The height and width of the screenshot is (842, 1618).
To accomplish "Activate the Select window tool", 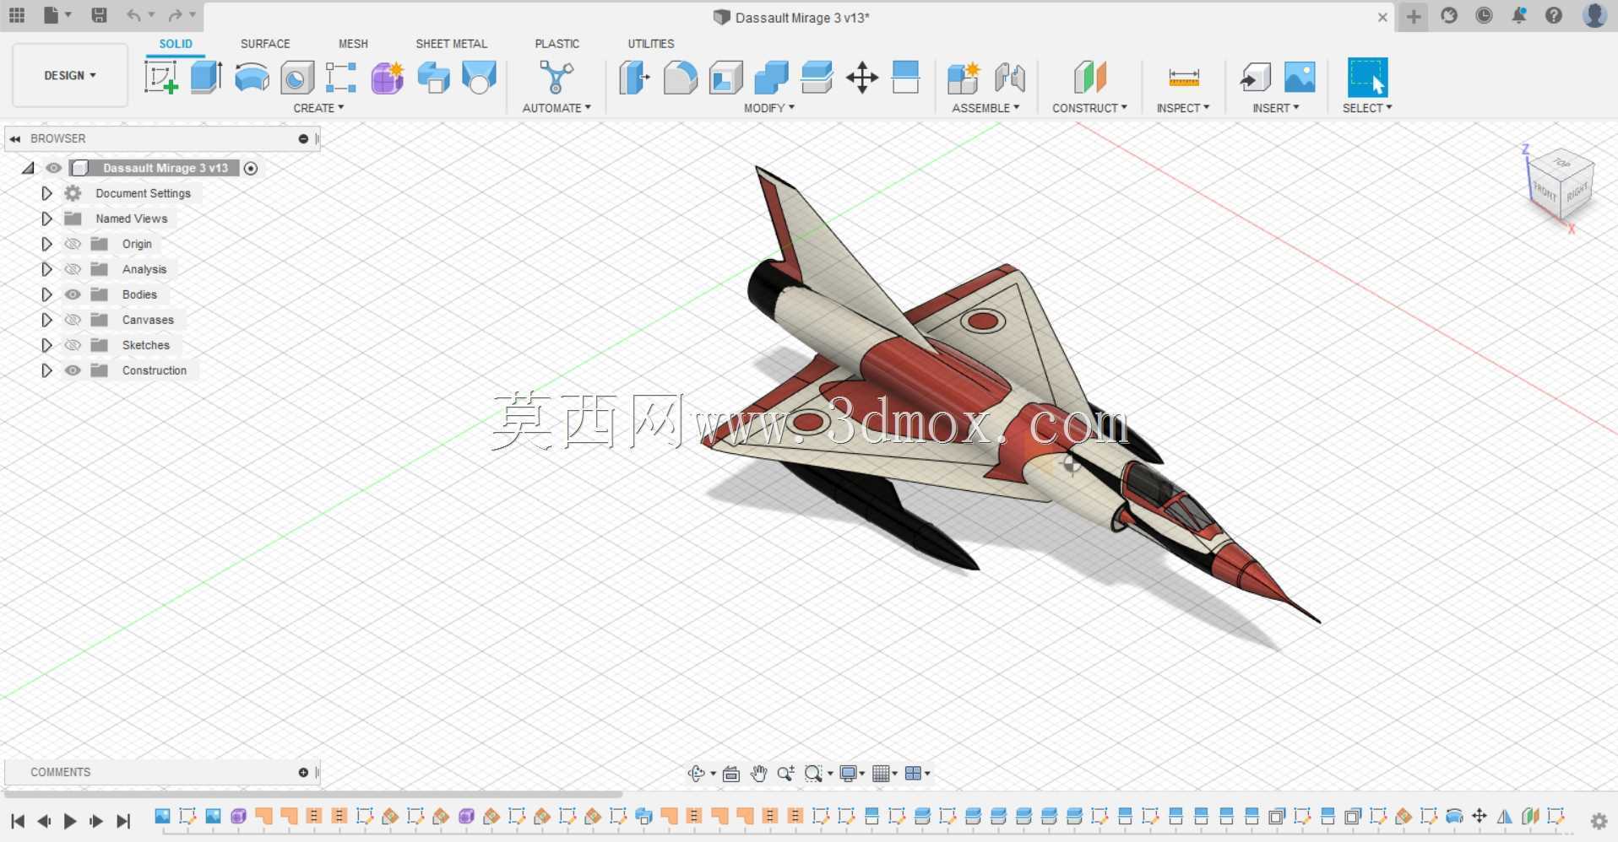I will 1367,78.
